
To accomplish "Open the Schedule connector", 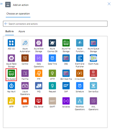I will click(80, 86).
